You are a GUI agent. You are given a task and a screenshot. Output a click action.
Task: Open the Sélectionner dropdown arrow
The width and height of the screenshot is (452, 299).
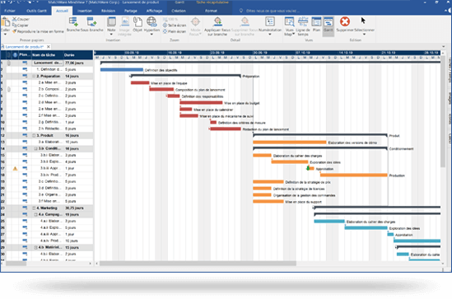365,35
